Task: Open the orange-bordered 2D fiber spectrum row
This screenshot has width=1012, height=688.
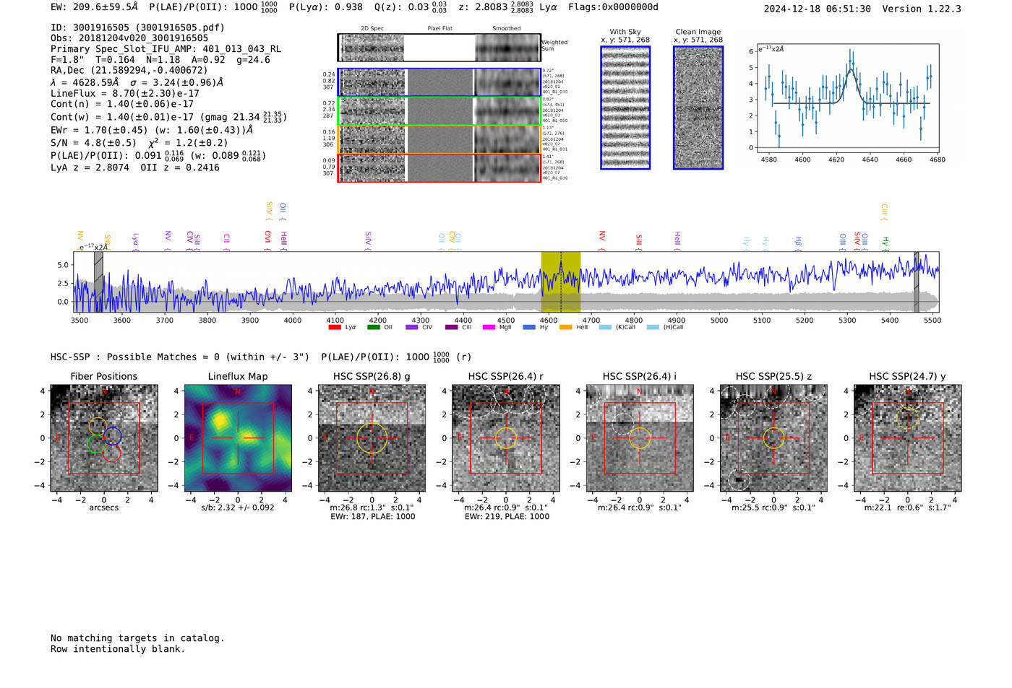Action: click(x=439, y=139)
